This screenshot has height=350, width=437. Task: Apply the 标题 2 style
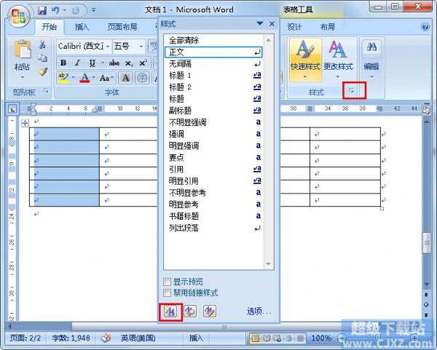(213, 87)
